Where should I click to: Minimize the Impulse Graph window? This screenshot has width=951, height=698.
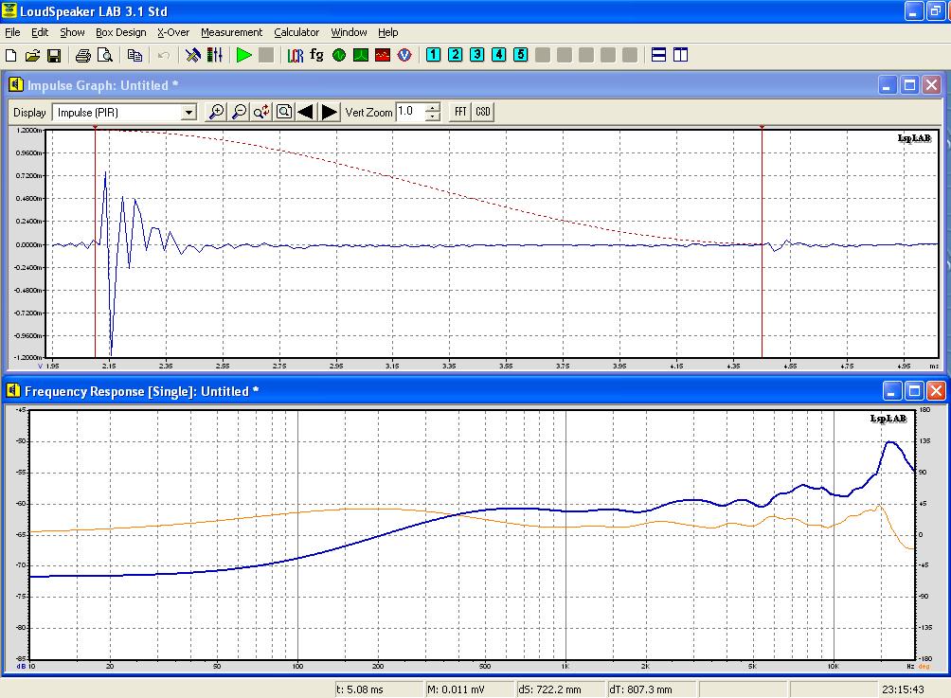[x=888, y=85]
